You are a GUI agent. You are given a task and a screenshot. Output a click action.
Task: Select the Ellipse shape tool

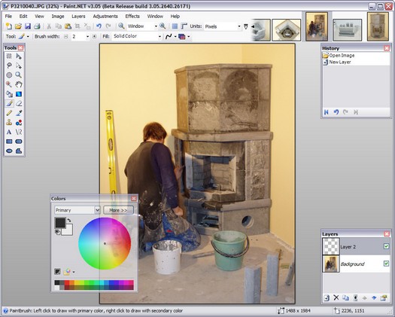pyautogui.click(x=9, y=151)
